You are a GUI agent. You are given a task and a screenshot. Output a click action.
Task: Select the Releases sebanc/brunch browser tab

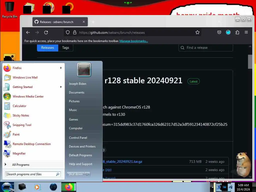coord(60,22)
